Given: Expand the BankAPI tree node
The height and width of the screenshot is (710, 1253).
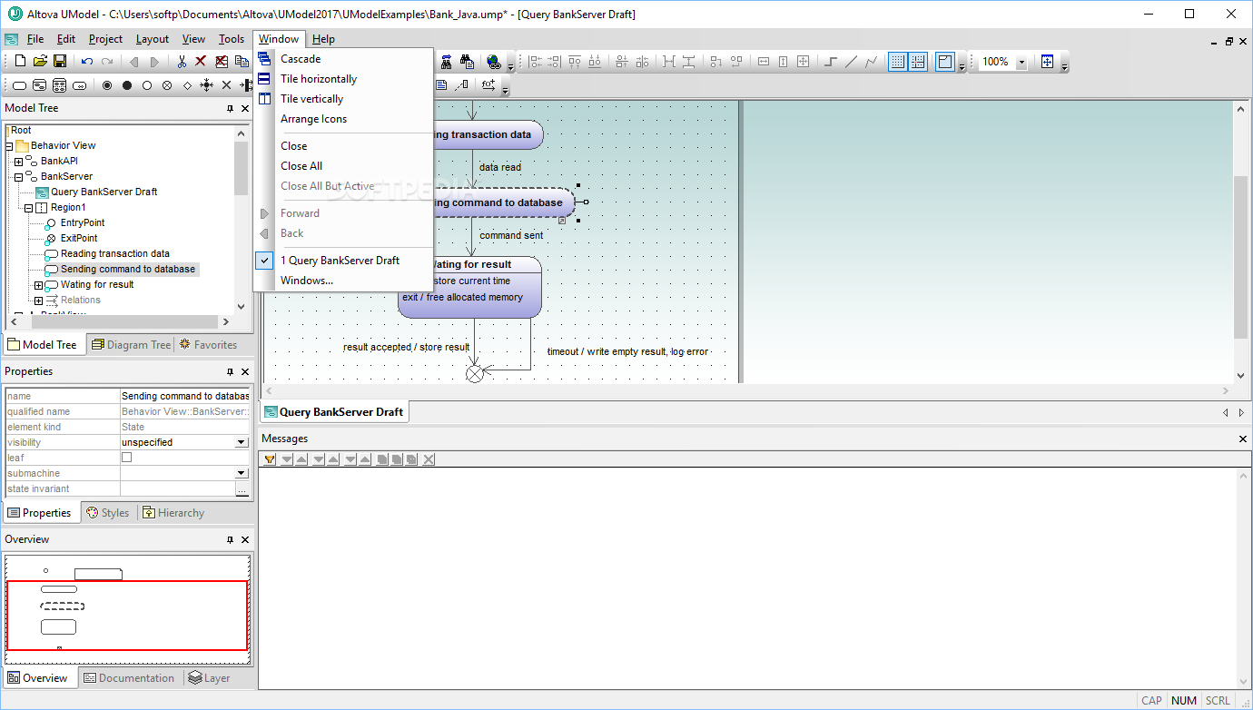Looking at the screenshot, I should point(18,162).
